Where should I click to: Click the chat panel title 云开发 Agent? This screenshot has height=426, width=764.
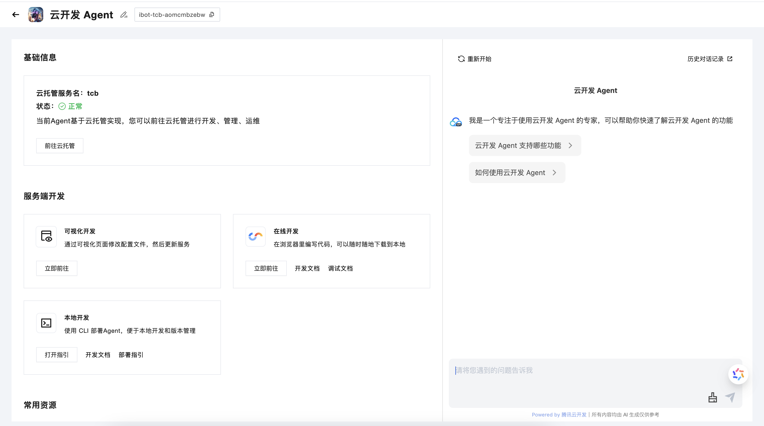click(596, 90)
